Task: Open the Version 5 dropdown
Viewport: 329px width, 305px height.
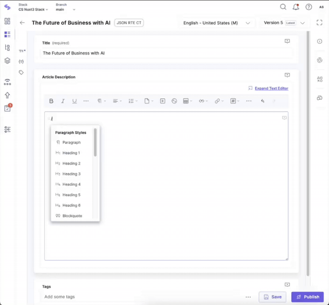Action: 284,23
